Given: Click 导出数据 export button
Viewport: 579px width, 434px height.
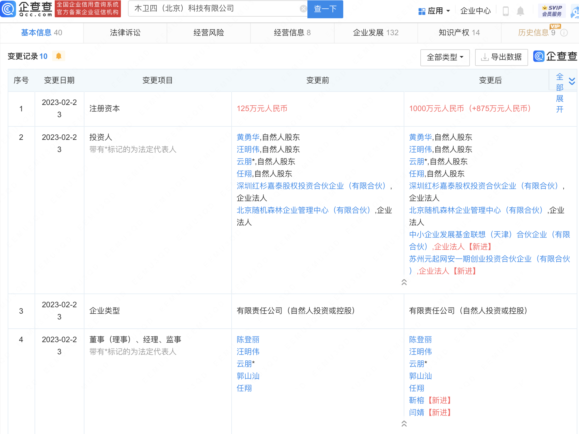Looking at the screenshot, I should (501, 57).
